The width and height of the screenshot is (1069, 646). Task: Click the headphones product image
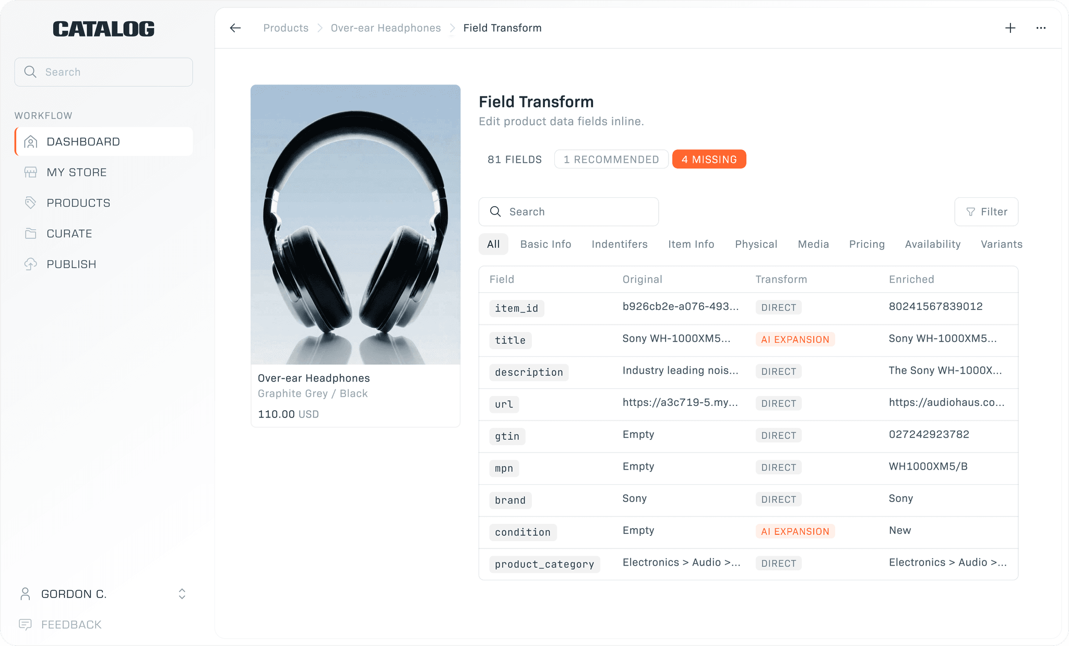tap(355, 224)
